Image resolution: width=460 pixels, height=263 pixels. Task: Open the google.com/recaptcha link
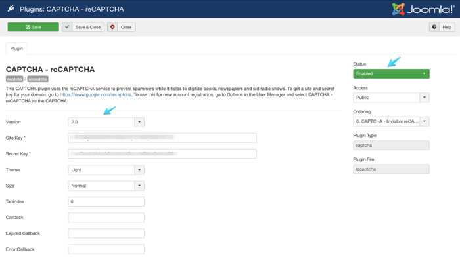click(x=96, y=94)
